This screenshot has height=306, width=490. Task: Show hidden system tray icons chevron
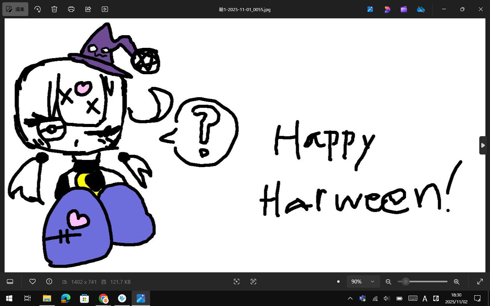[x=350, y=298]
